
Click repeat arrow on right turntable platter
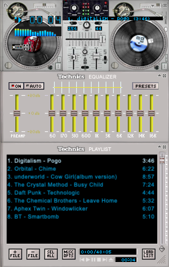point(138,60)
